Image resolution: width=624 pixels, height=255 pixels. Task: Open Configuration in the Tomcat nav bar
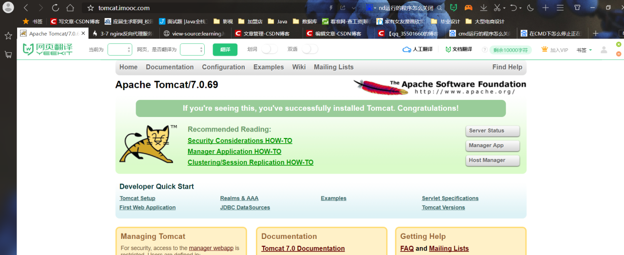coord(223,67)
